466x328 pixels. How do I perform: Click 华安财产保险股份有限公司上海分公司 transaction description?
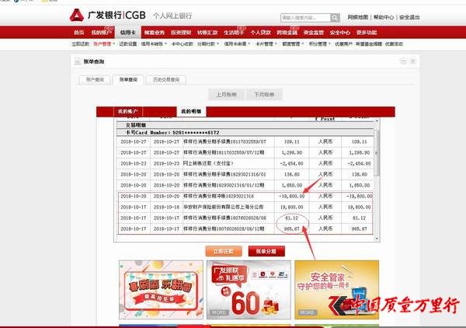coord(223,207)
